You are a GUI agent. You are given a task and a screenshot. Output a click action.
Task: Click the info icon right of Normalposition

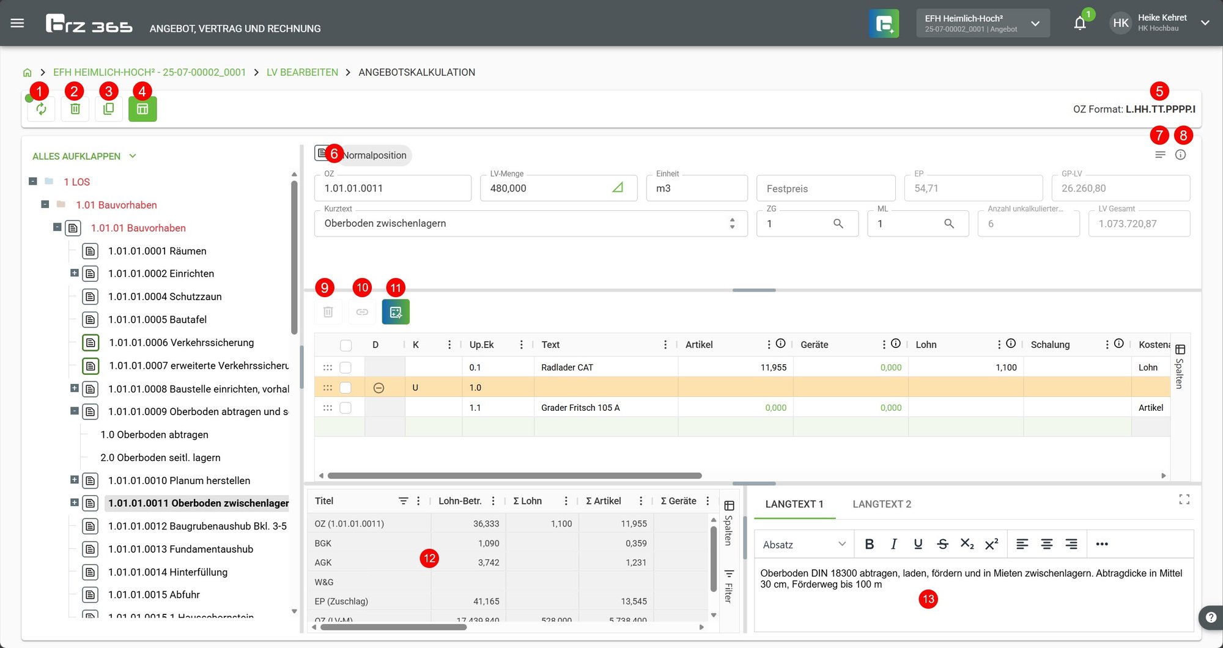(1180, 155)
